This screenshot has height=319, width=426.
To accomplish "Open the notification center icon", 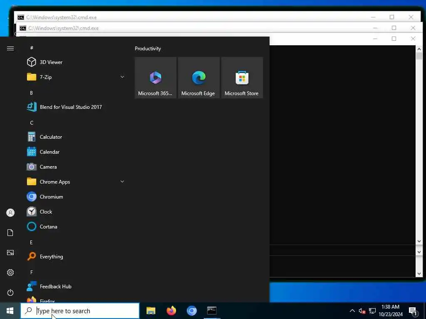I will (x=413, y=311).
